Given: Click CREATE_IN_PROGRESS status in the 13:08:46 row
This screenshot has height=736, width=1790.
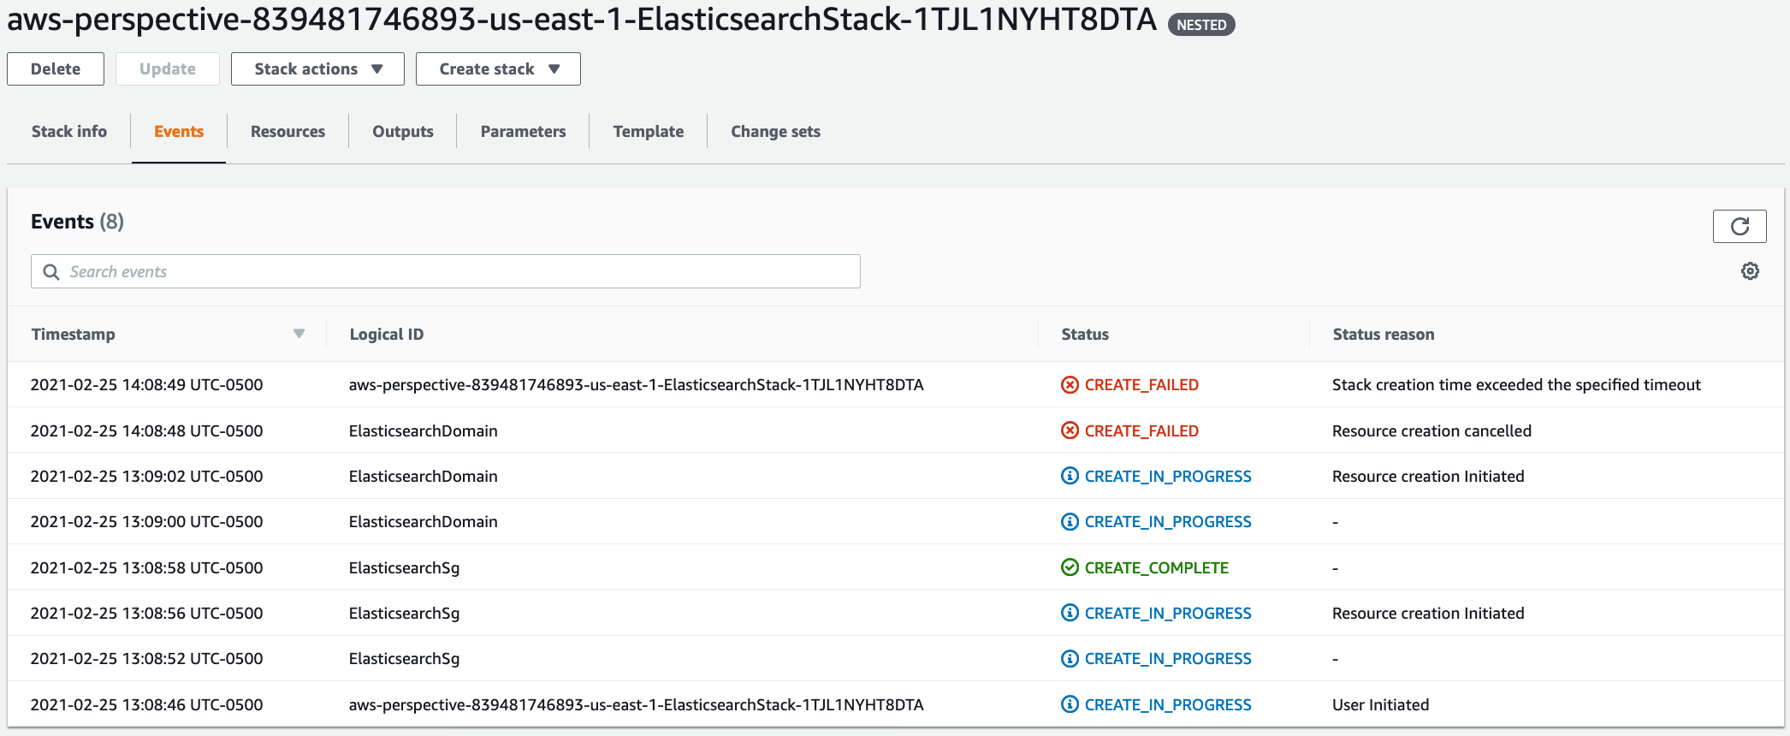Looking at the screenshot, I should pos(1168,704).
